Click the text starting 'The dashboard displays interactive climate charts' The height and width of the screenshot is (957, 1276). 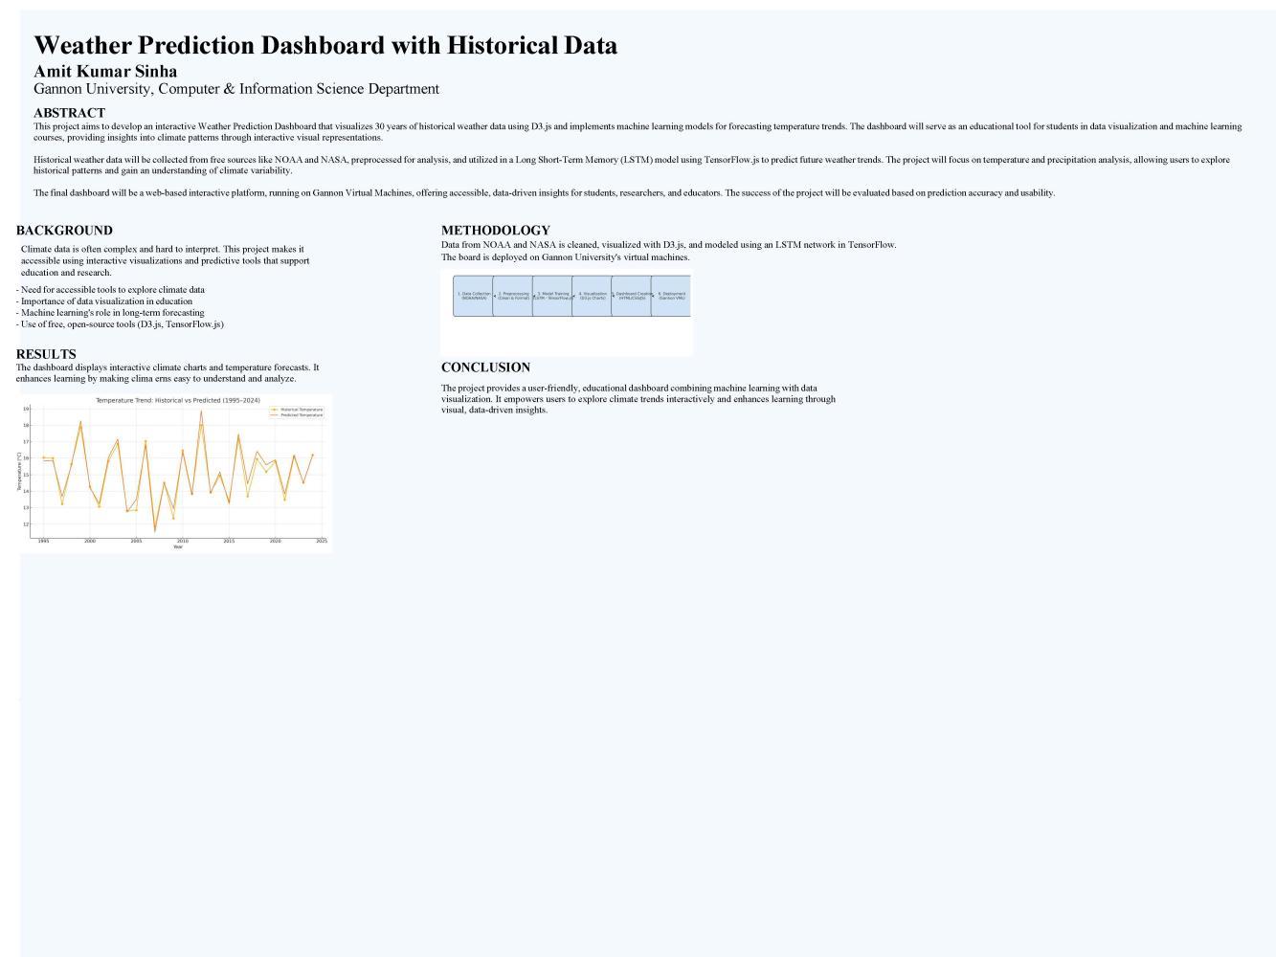[x=168, y=373]
